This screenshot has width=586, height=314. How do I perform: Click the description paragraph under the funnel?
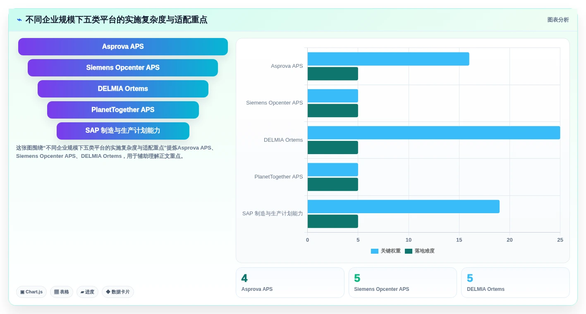[x=117, y=152]
